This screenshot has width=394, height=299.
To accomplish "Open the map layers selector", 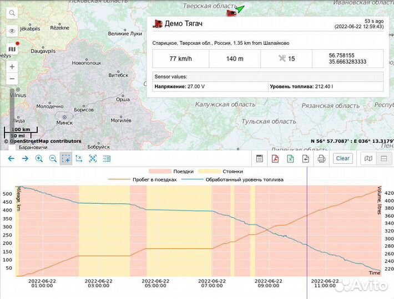I will coord(12,49).
